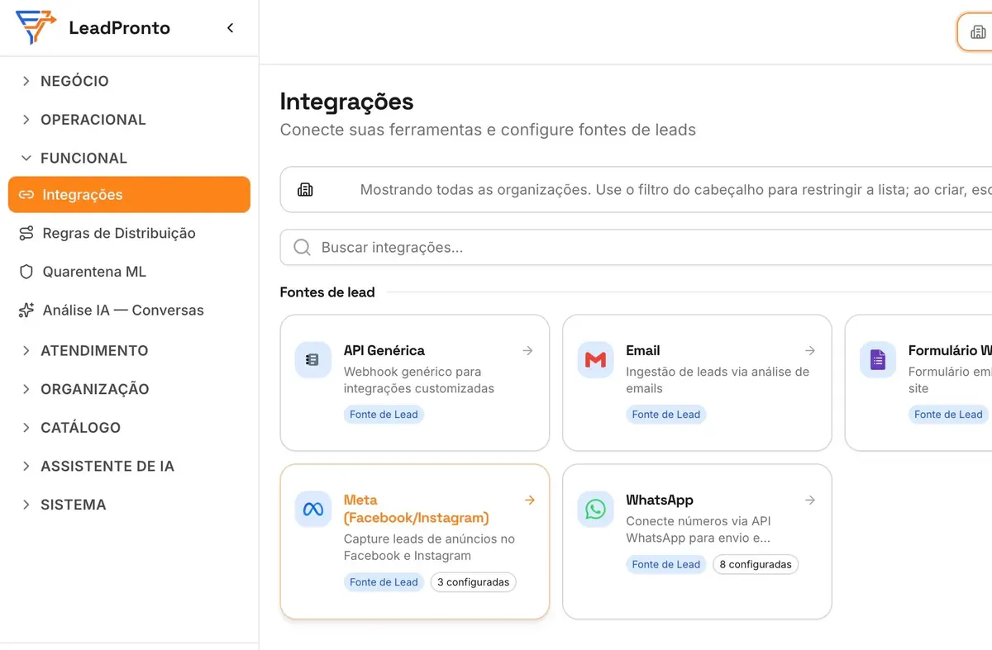
Task: Click the orange arrow on Meta card
Action: [530, 501]
